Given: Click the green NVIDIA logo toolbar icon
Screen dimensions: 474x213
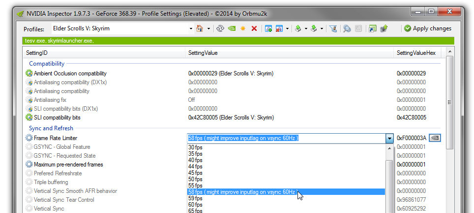Looking at the screenshot, I should [232, 28].
